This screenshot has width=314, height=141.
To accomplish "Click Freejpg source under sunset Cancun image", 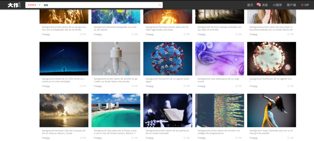I will [46, 138].
